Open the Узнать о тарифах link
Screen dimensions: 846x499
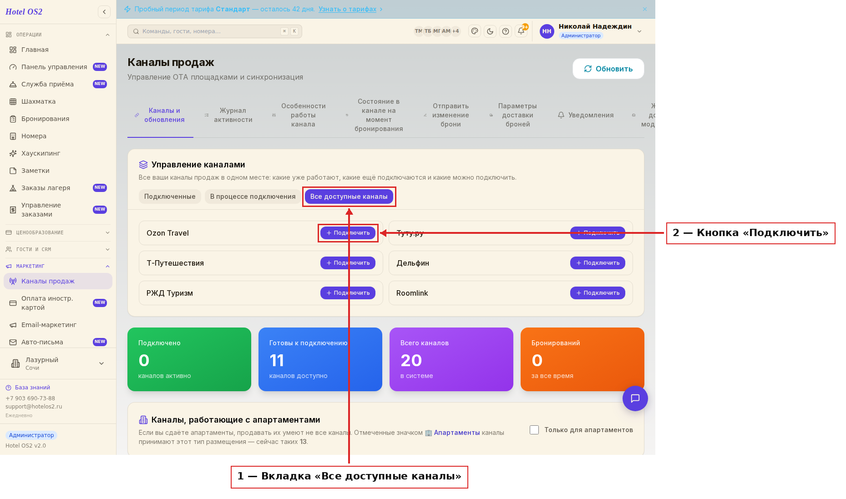click(x=347, y=9)
